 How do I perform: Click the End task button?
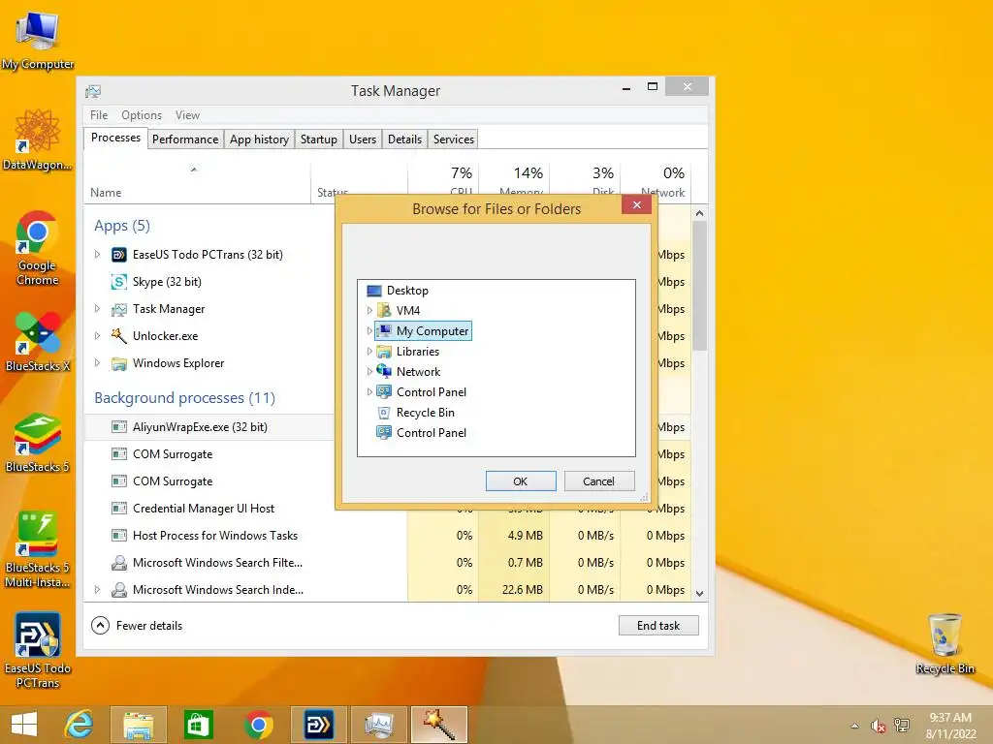pyautogui.click(x=658, y=626)
